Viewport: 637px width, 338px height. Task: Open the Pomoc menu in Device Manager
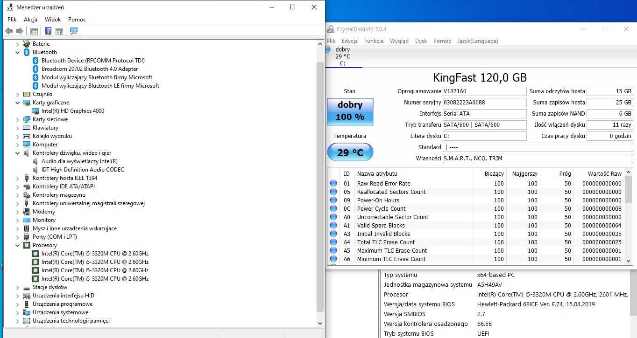pos(77,20)
